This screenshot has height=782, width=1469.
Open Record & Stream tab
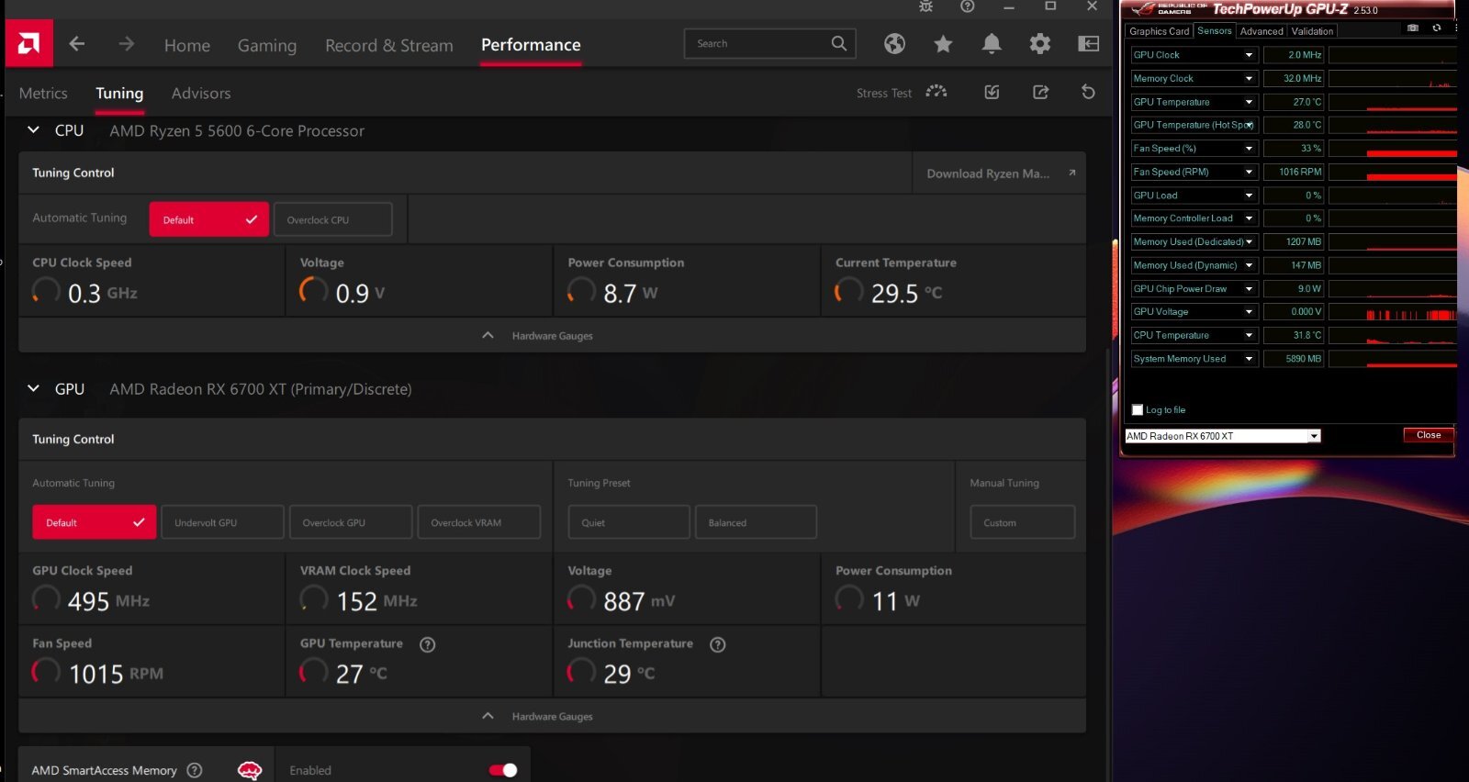[x=389, y=45]
